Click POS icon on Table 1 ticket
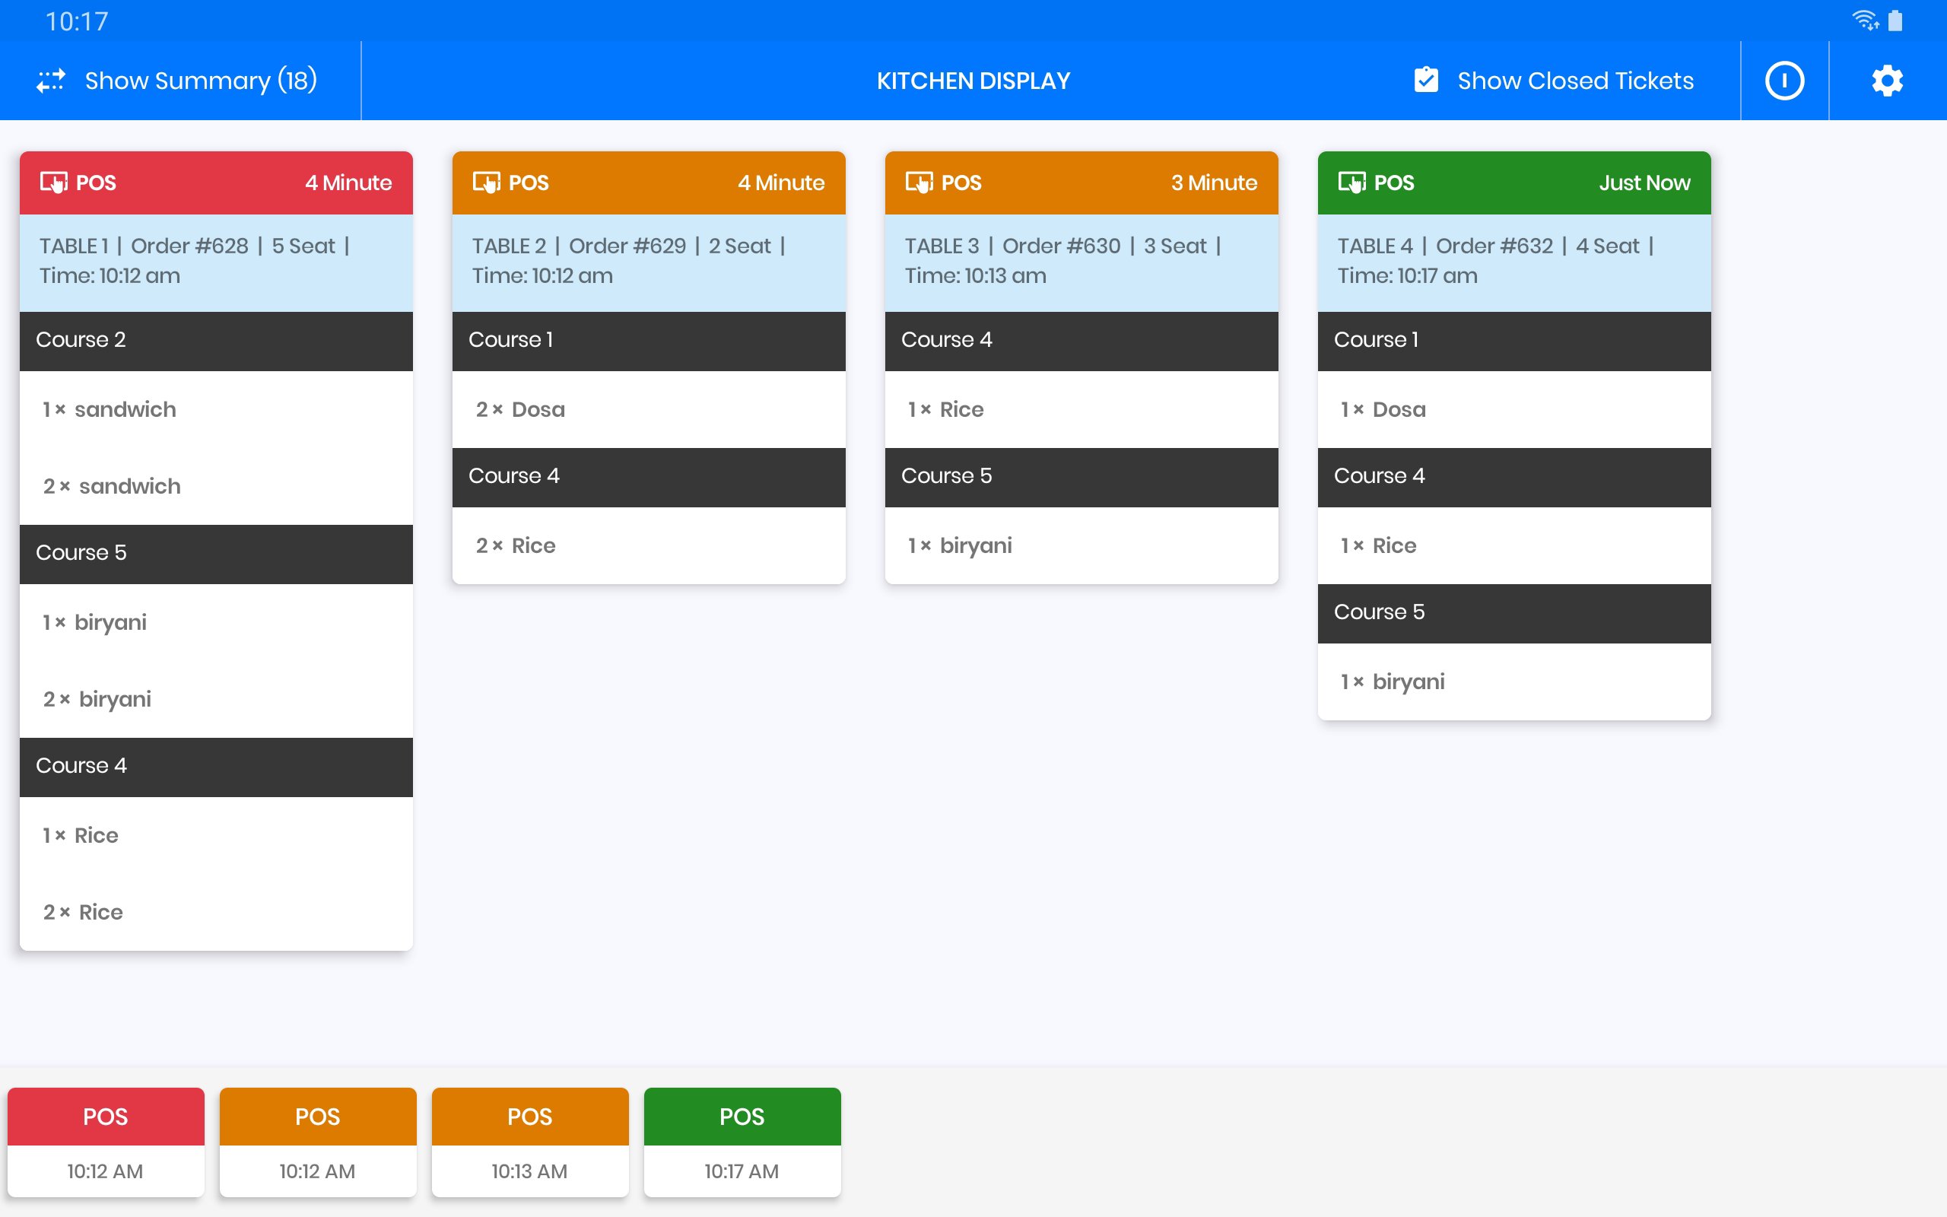Image resolution: width=1947 pixels, height=1217 pixels. coord(54,183)
